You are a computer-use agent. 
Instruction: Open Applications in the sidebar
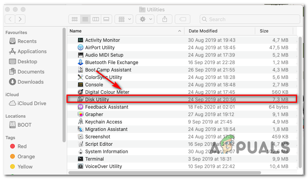28,52
